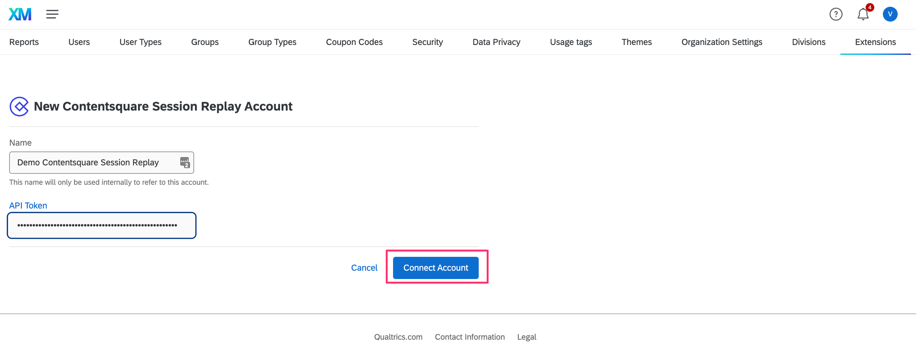Viewport: 918px width, 348px height.
Task: Click the Contentsquare logo icon
Action: (x=19, y=107)
